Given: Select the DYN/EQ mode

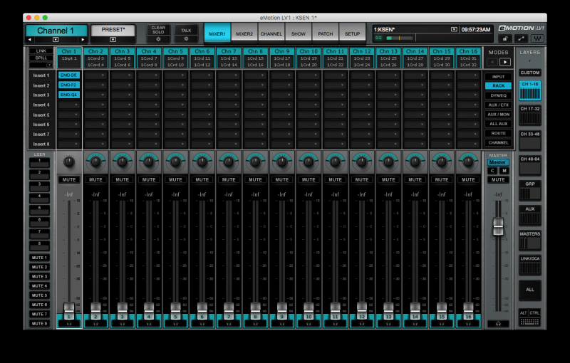Looking at the screenshot, I should pyautogui.click(x=498, y=95).
